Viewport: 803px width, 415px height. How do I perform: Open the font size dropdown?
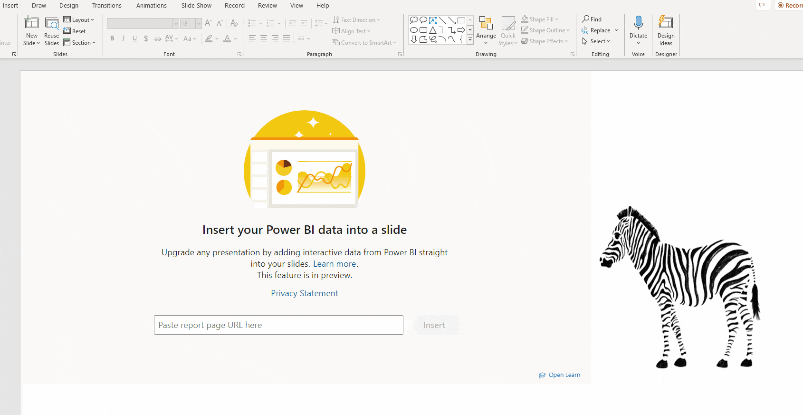tap(199, 23)
